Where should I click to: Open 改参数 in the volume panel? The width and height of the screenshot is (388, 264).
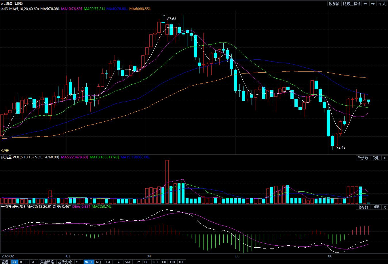point(363,158)
